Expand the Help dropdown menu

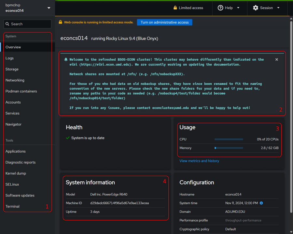click(x=229, y=8)
